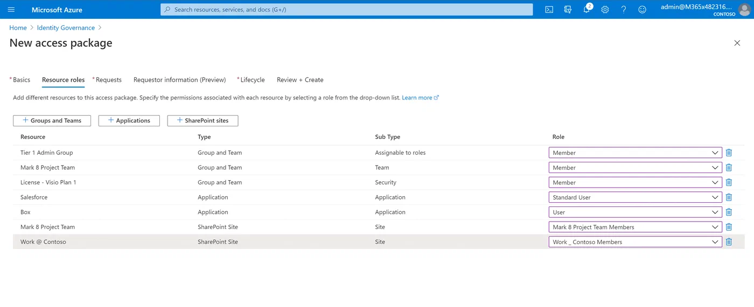Change Salesforce role from Standard User
Viewport: 754px width, 307px height.
coord(635,197)
